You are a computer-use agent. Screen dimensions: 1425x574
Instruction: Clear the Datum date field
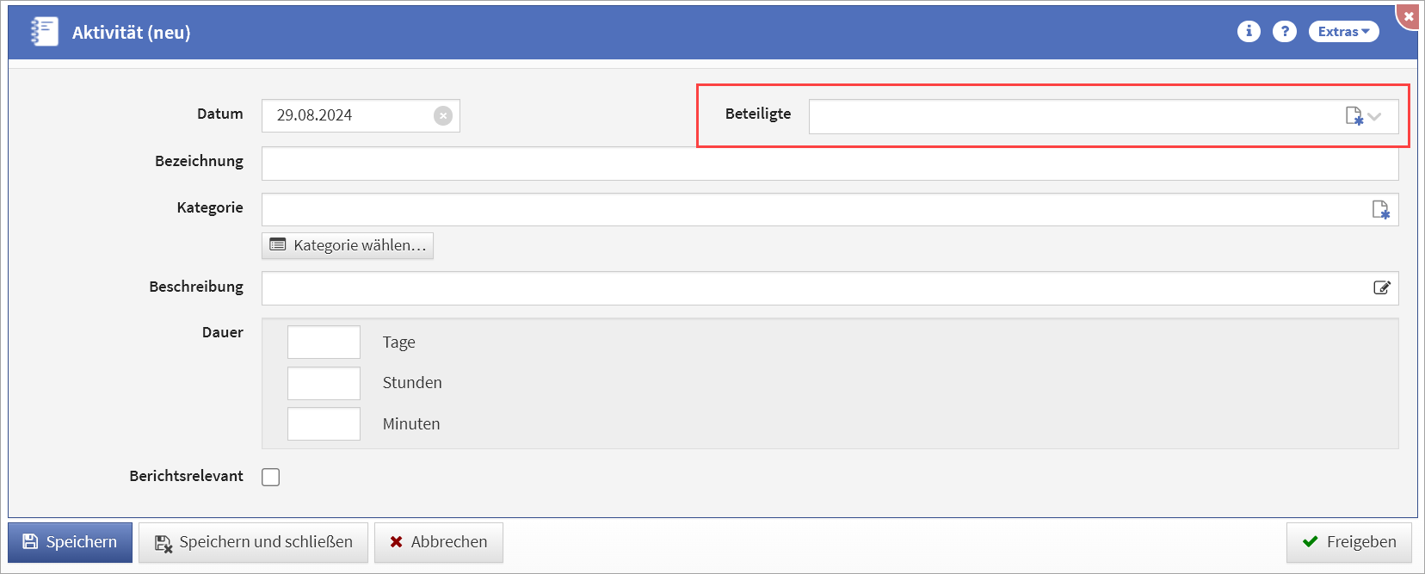pos(443,115)
